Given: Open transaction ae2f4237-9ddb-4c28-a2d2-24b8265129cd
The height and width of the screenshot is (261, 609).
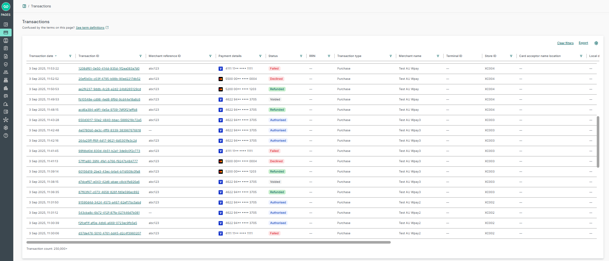Looking at the screenshot, I should [110, 89].
